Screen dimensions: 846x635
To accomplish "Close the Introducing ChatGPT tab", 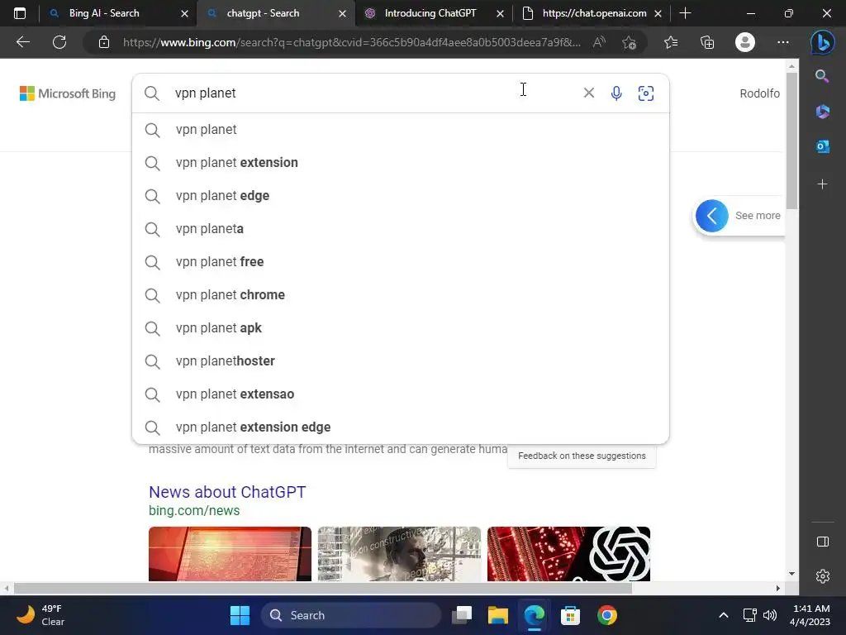I will 500,13.
